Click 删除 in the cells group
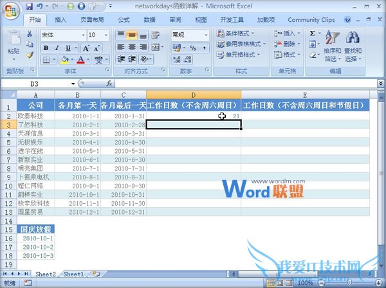386x288 pixels. (287, 44)
